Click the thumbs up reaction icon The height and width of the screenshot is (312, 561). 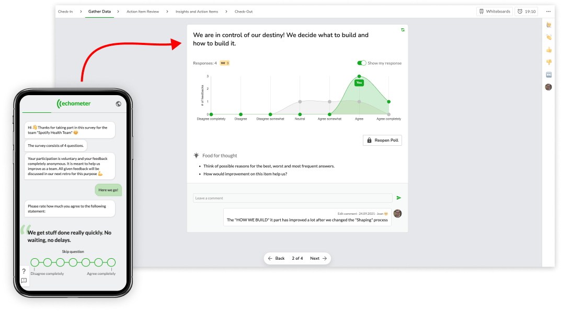(548, 50)
